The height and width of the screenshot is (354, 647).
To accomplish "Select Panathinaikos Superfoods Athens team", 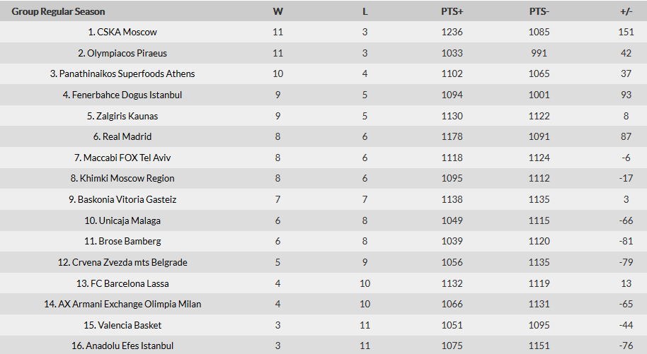I will [x=122, y=73].
